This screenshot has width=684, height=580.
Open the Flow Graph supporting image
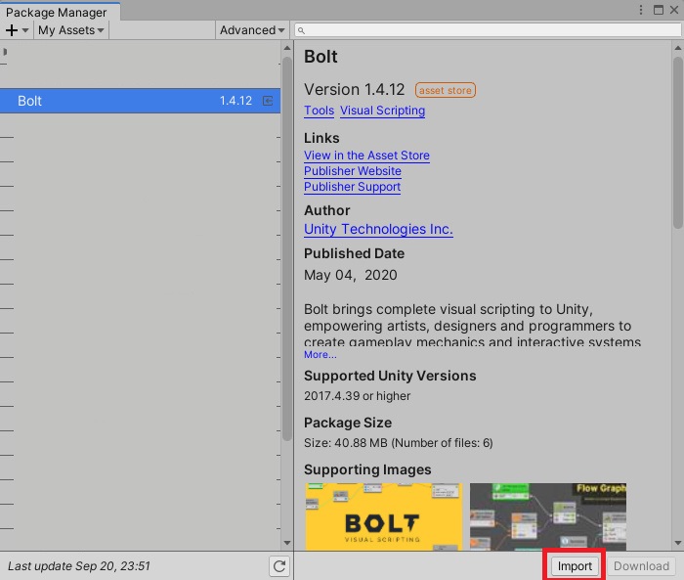pos(548,516)
